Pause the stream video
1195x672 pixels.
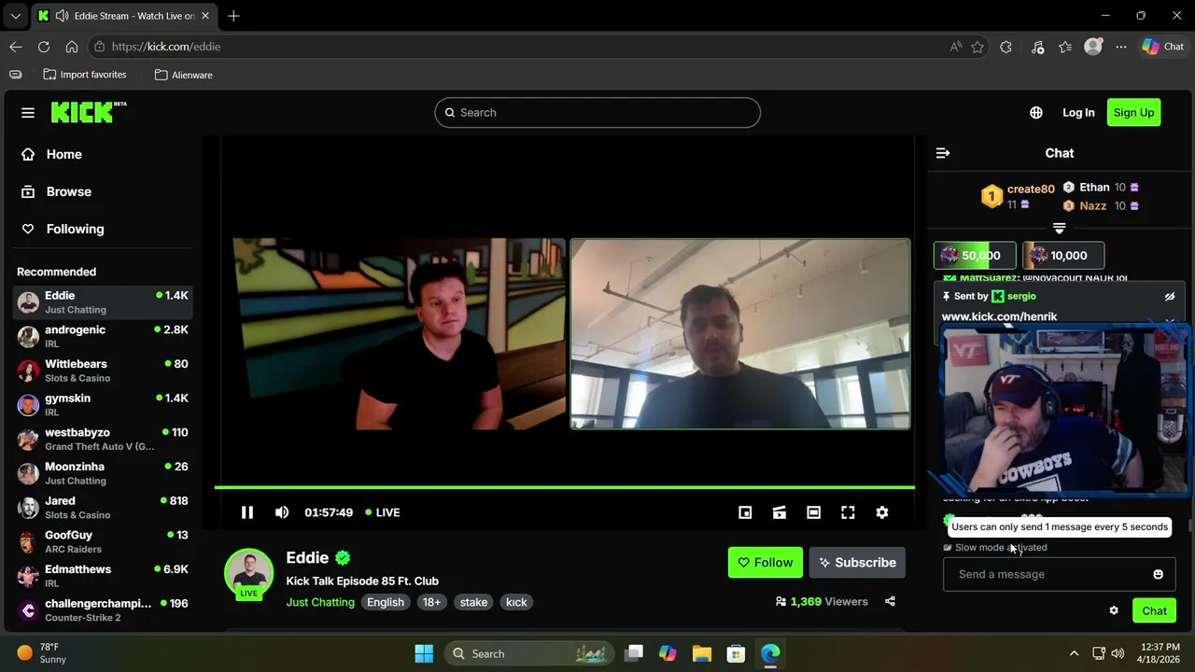coord(247,512)
